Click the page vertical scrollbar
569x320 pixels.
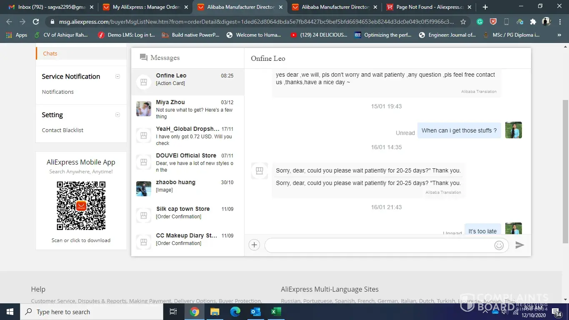(x=565, y=171)
